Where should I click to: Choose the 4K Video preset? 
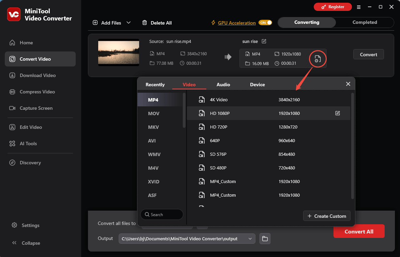coord(268,100)
